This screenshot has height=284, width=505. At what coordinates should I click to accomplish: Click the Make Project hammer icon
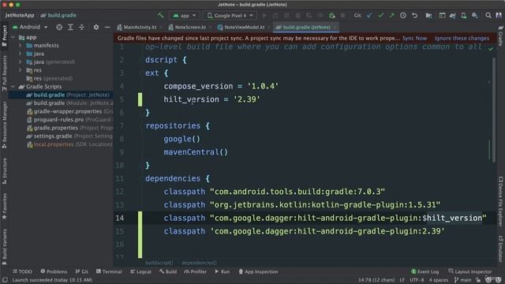coord(160,15)
